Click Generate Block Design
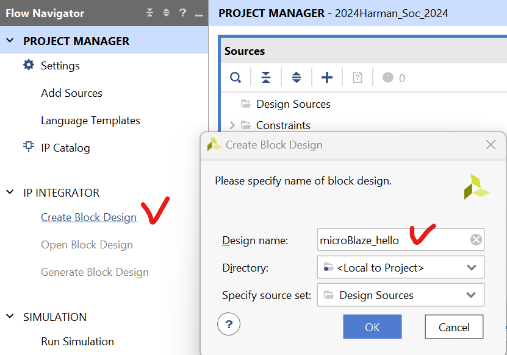The height and width of the screenshot is (355, 507). [x=95, y=272]
